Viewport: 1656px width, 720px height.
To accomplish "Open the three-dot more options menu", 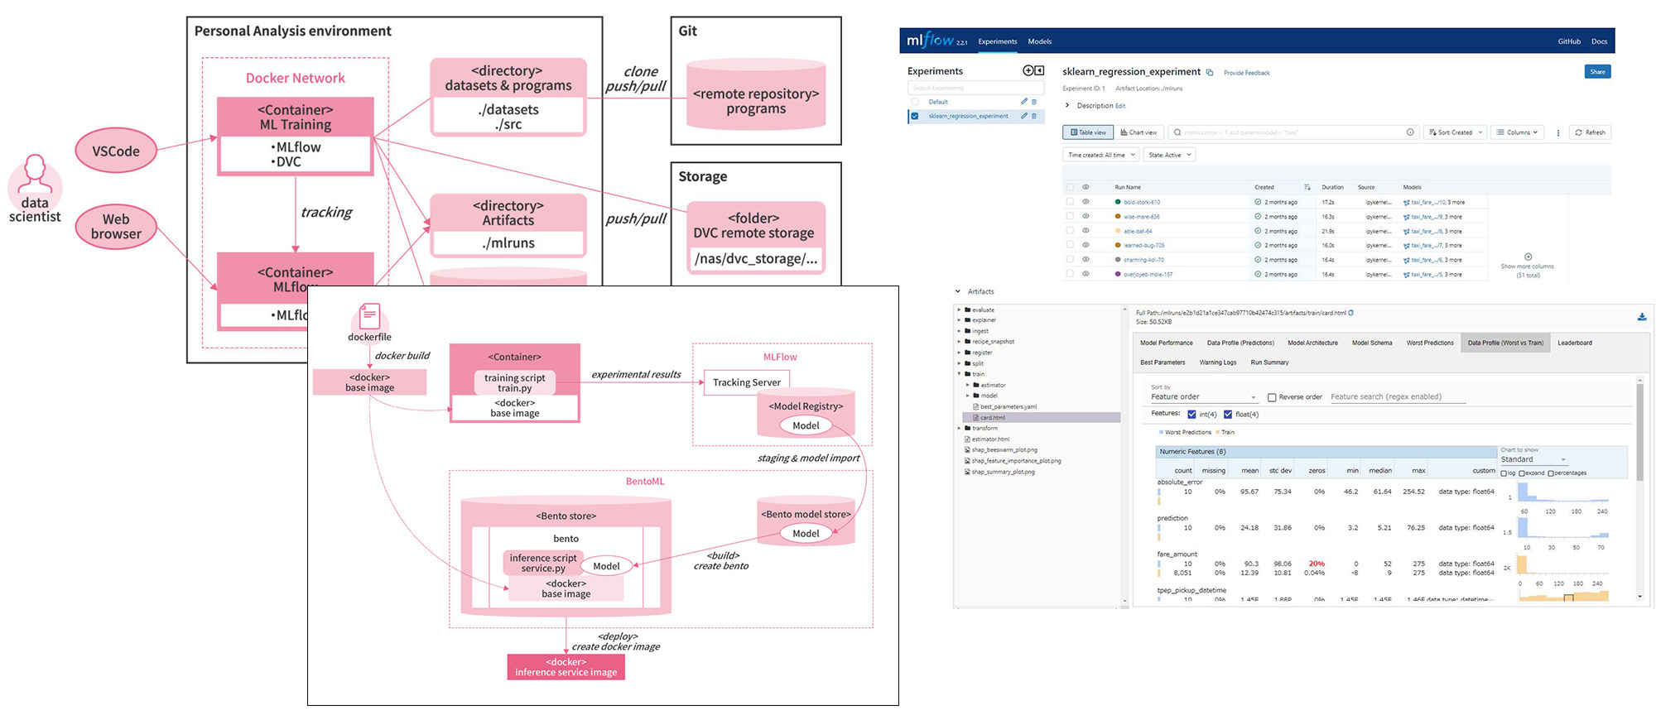I will pyautogui.click(x=1558, y=132).
